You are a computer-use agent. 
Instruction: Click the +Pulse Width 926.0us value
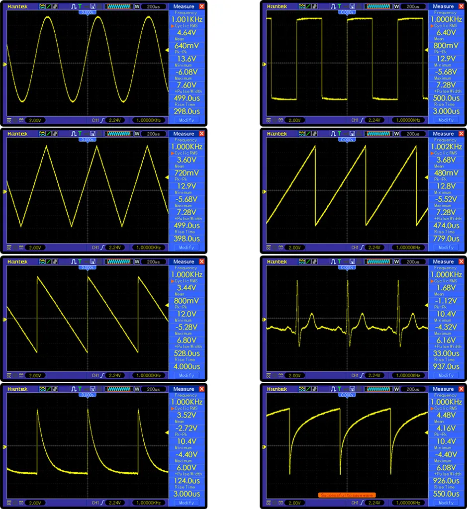(x=446, y=481)
